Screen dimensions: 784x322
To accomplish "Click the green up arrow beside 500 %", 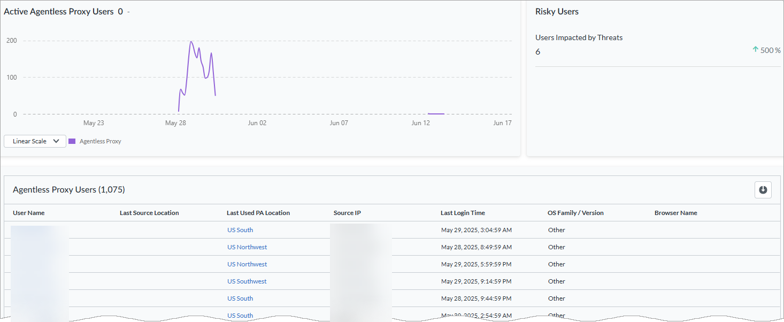I will 756,50.
